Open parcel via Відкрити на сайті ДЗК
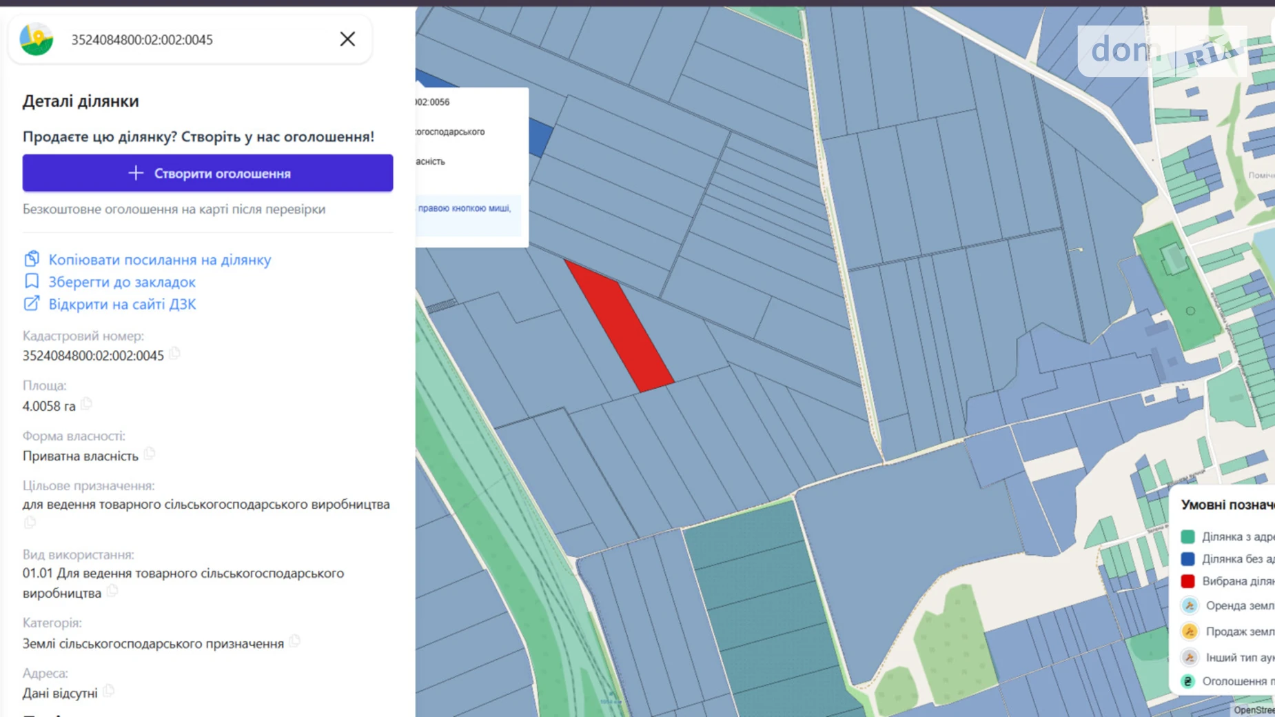Image resolution: width=1275 pixels, height=717 pixels. 121,304
